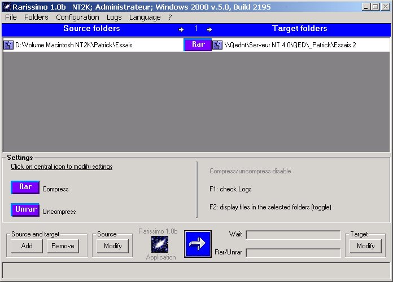Click the Rar Compress icon in Settings
This screenshot has width=393, height=282.
(x=25, y=187)
